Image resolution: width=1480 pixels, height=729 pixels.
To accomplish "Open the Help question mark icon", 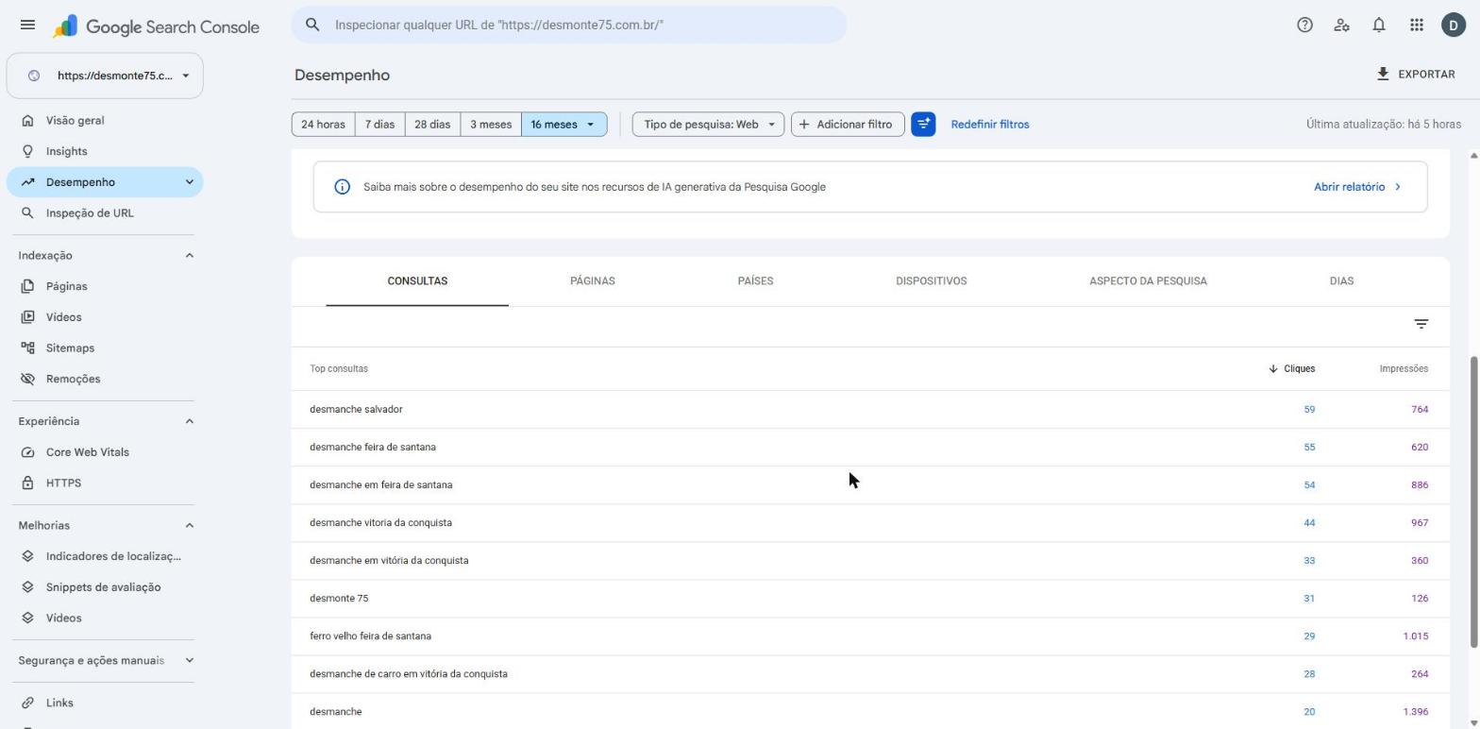I will [x=1304, y=25].
